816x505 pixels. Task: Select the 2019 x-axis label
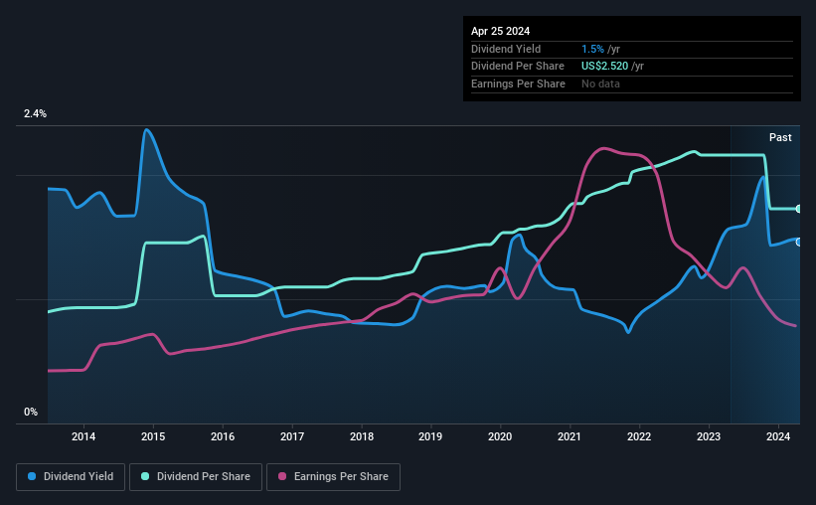tap(430, 436)
